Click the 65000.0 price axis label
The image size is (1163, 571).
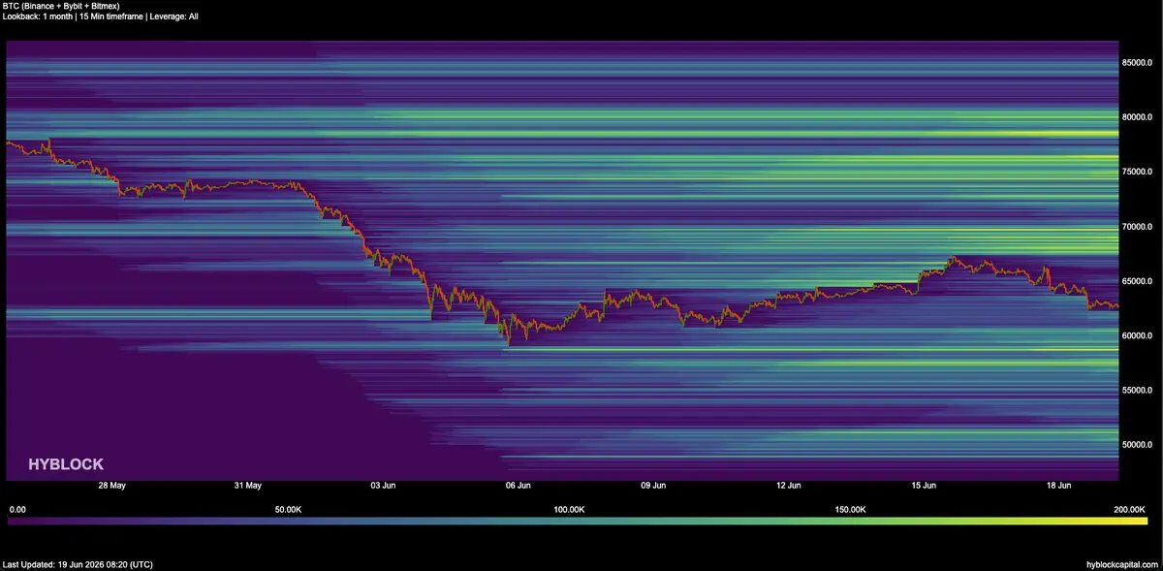click(x=1139, y=281)
